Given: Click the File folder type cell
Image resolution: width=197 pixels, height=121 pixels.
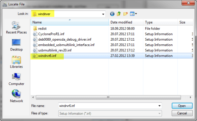Looking at the screenshot, I should 152,29.
